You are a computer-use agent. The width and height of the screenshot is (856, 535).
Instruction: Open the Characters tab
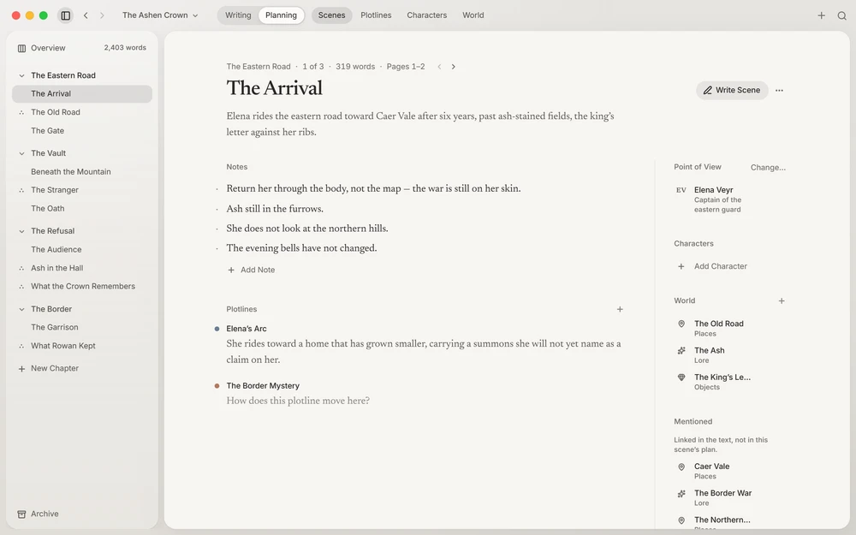pyautogui.click(x=426, y=15)
